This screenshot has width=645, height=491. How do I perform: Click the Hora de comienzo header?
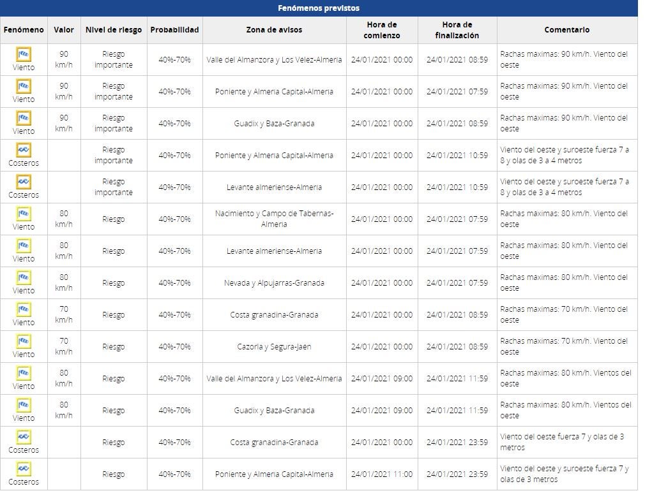[381, 30]
